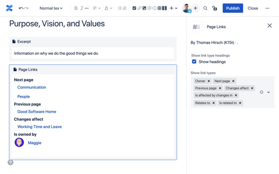Viewport: 279px width, 174px height.
Task: Click the Page Links macro icon in panel
Action: pos(196,27)
